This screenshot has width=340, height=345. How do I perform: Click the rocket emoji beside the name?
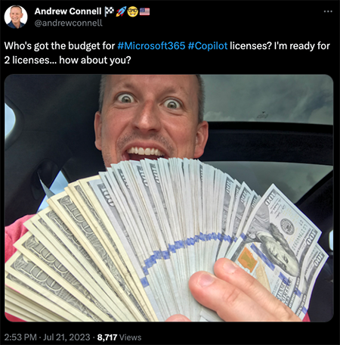(x=121, y=11)
